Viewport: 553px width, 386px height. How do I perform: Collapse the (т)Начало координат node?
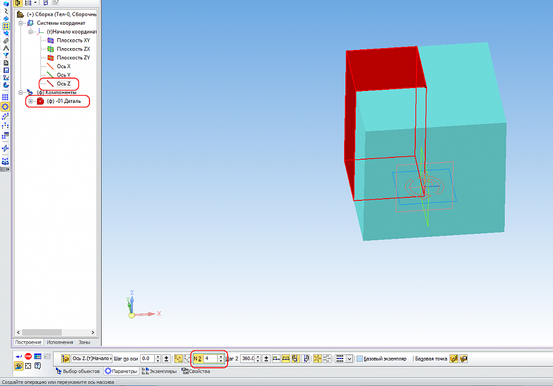pos(31,32)
